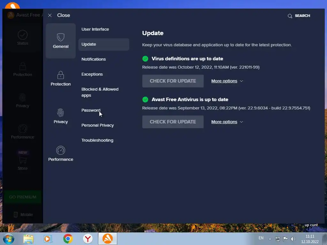
Task: Click the dimmed GO PREMIUM button
Action: point(23,197)
